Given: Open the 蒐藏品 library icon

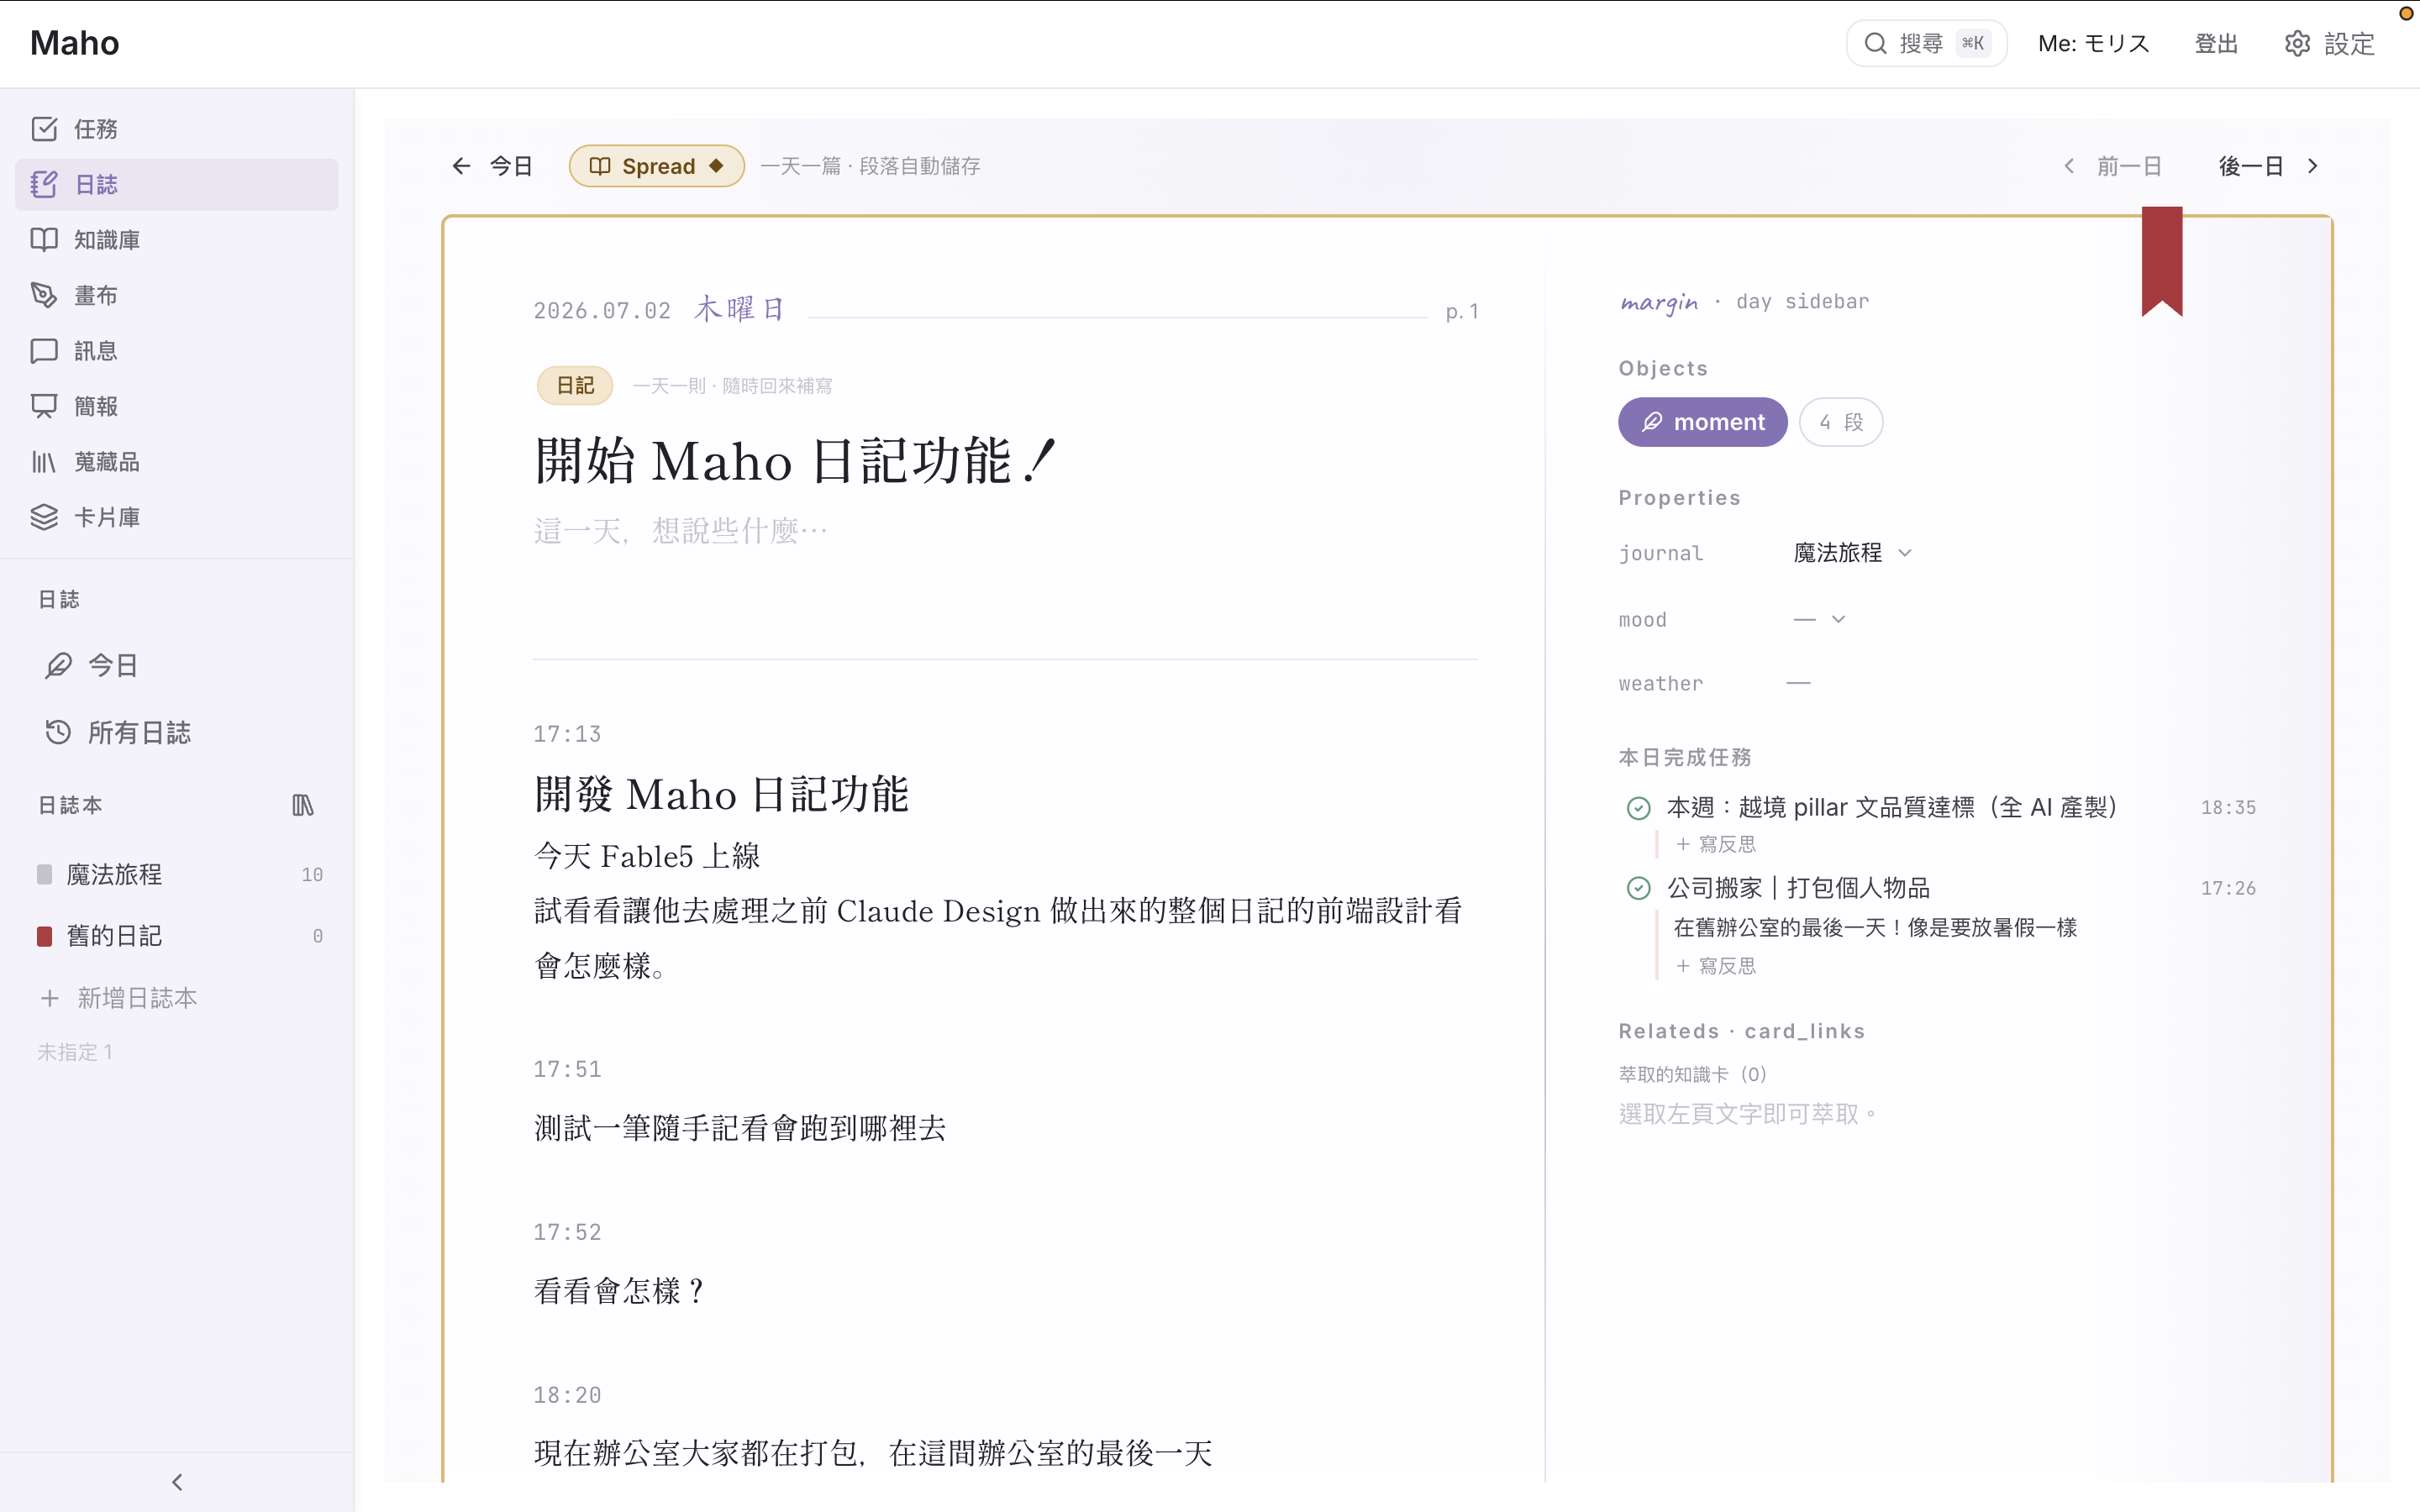Looking at the screenshot, I should point(44,462).
